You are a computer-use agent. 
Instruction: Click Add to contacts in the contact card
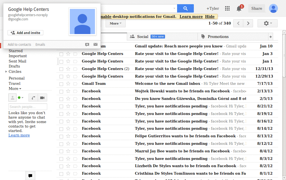tap(19, 44)
